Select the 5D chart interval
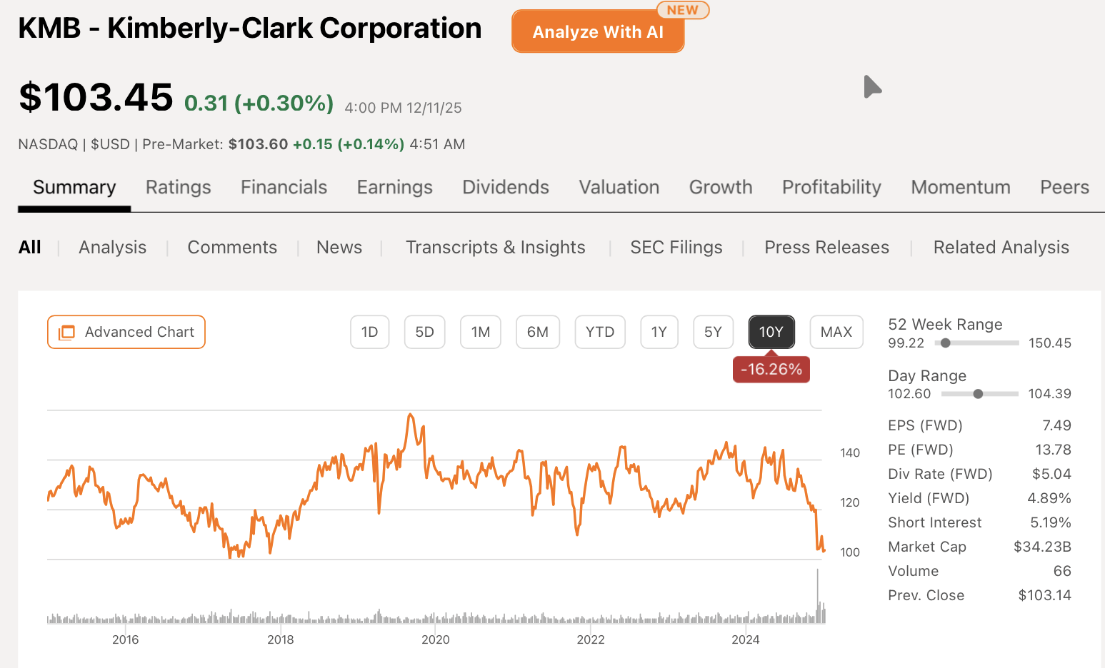 pyautogui.click(x=424, y=332)
